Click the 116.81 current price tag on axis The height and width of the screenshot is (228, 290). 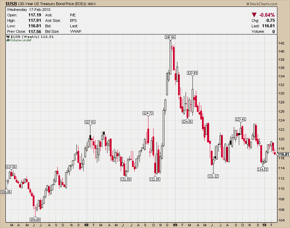[x=283, y=154]
